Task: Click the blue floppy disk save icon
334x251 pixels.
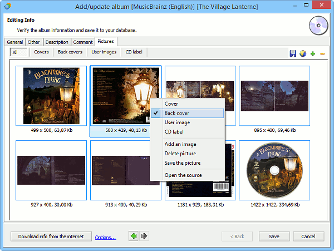Action: tap(293, 53)
